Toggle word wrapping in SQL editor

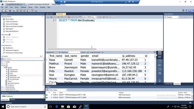pos(113,17)
